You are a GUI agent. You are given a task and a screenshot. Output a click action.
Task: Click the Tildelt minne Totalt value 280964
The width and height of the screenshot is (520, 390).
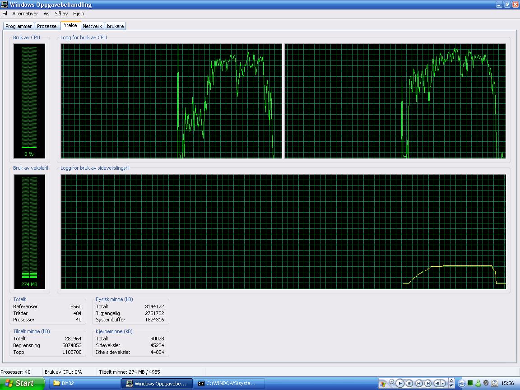(73, 339)
